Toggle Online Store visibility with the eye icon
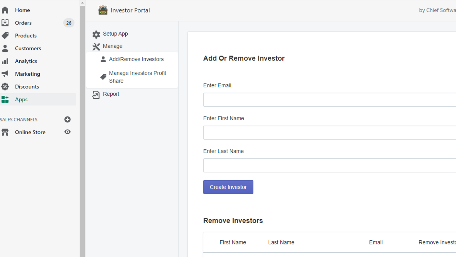Screen dimensions: 456x257 click(67, 132)
